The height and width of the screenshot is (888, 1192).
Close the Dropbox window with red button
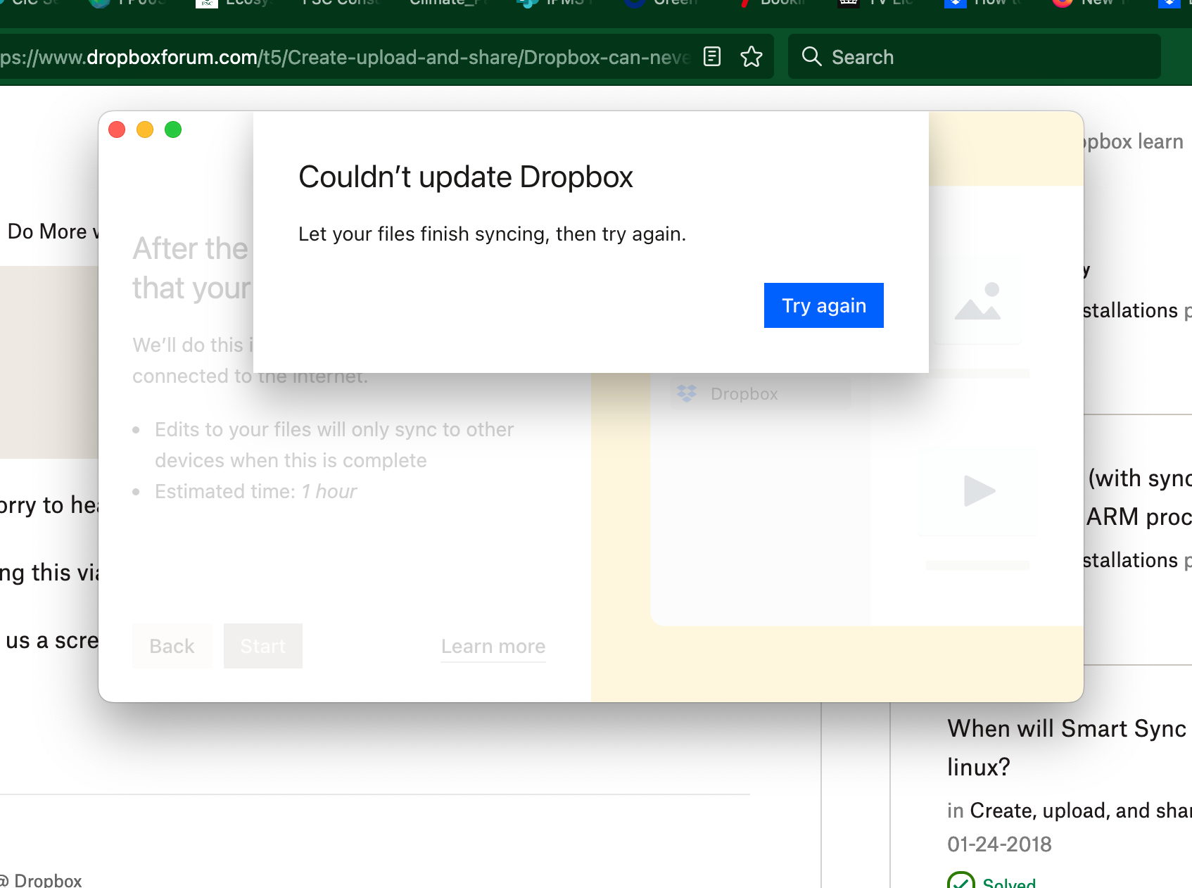click(117, 129)
